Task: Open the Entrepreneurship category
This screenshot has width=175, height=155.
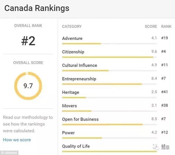Action: (79, 79)
